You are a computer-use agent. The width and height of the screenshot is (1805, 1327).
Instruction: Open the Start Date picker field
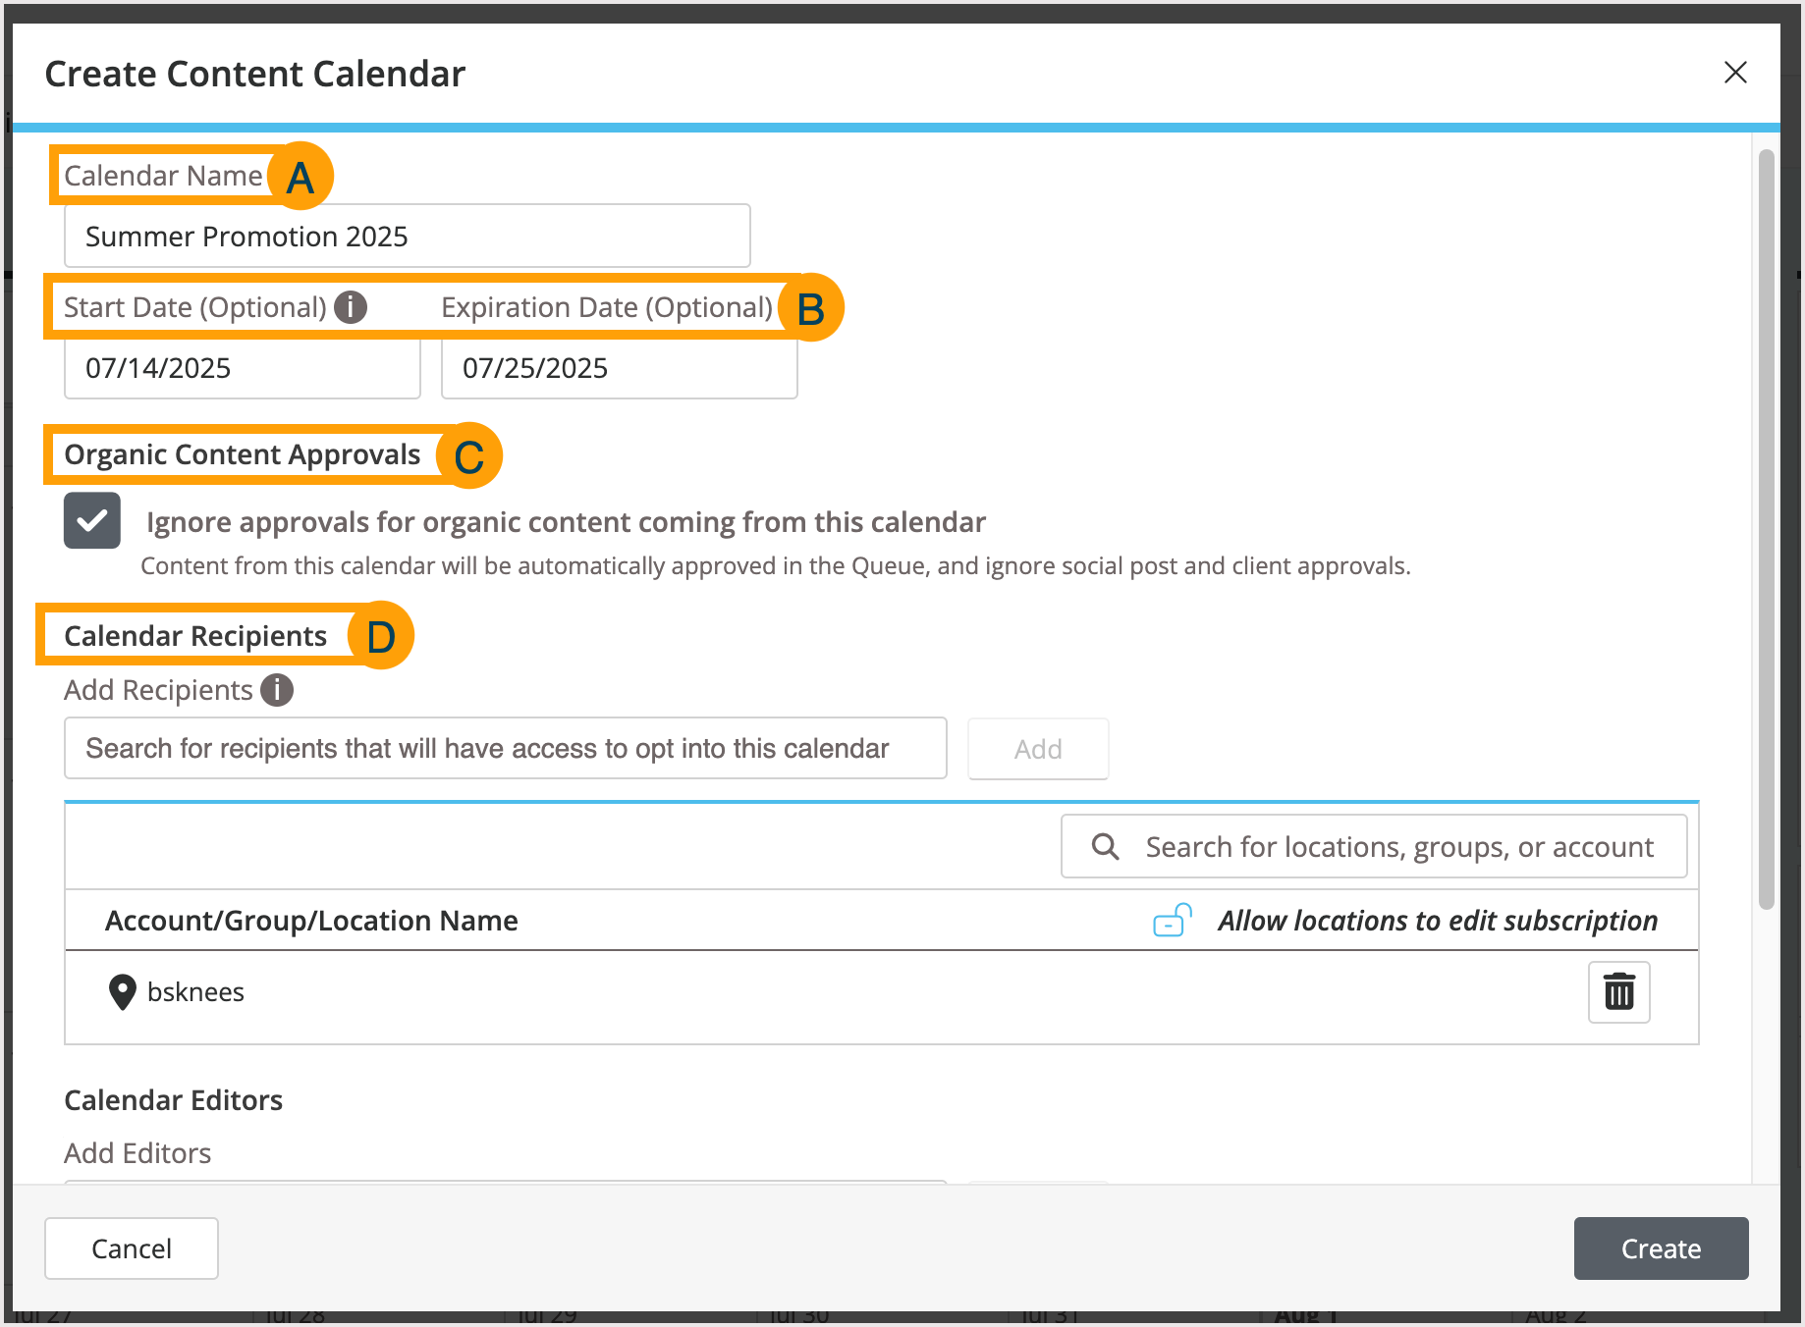click(242, 368)
